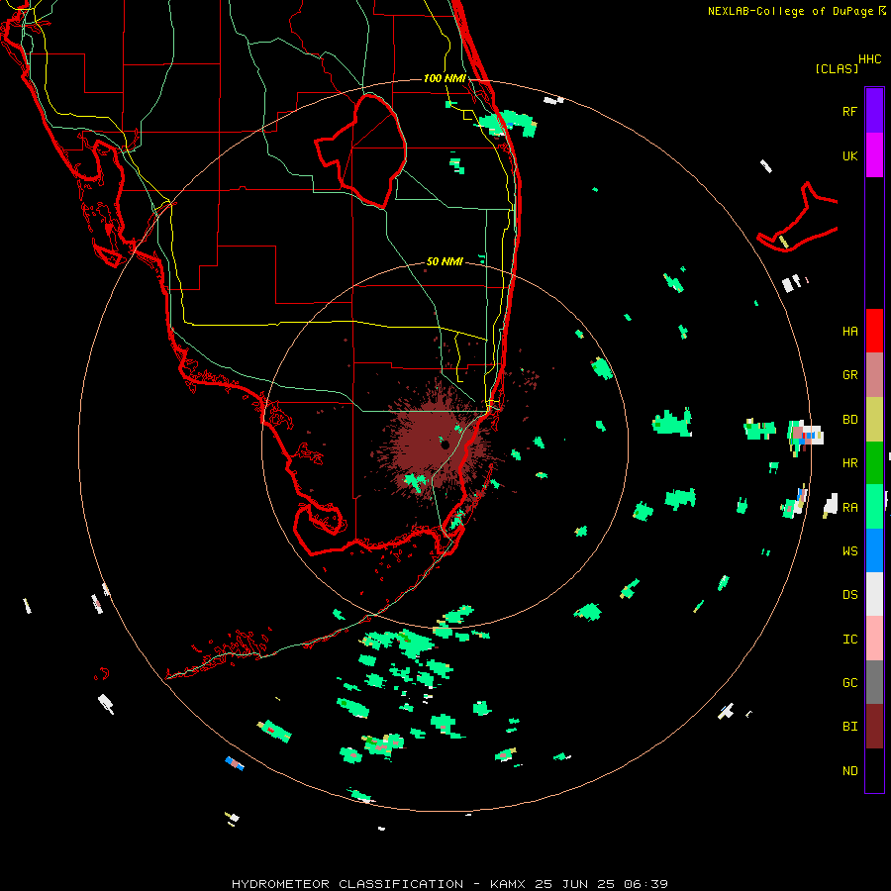Screen dimensions: 891x891
Task: Click the BI legend label
Action: click(x=849, y=727)
